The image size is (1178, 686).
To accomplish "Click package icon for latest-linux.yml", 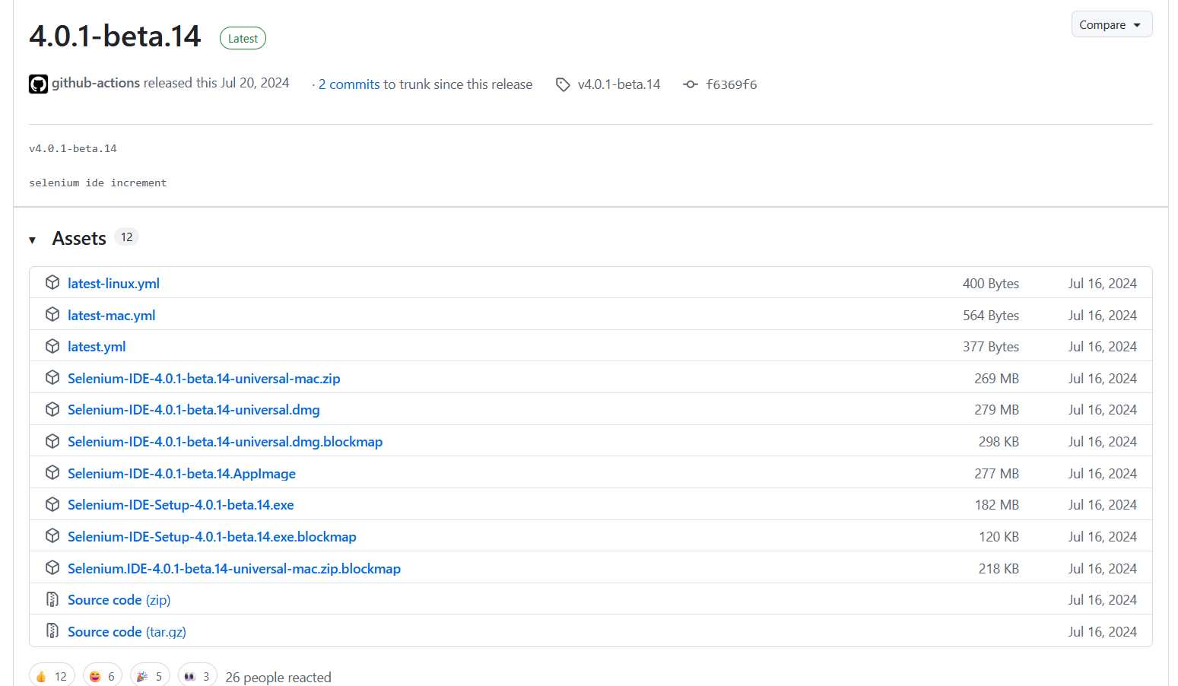I will [52, 283].
